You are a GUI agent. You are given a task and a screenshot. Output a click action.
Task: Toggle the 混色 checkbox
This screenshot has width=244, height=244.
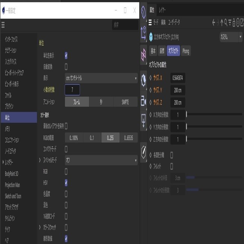66,205
